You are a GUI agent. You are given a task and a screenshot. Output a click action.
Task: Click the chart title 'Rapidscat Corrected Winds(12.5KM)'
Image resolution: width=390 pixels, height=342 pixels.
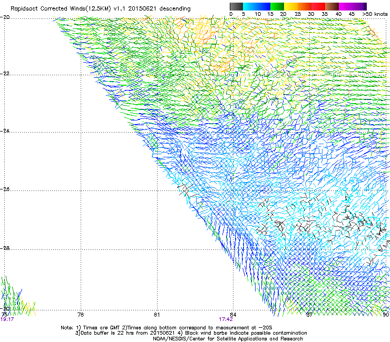[61, 9]
